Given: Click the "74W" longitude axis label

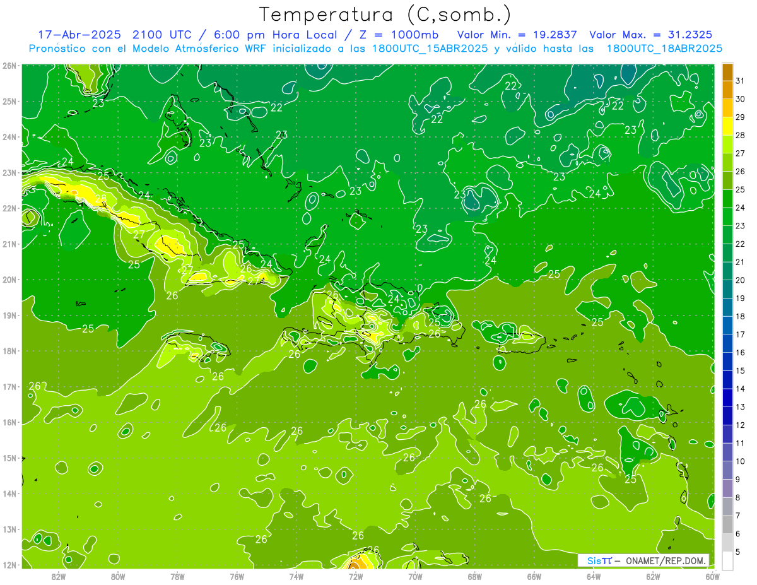Looking at the screenshot, I should pos(296,576).
